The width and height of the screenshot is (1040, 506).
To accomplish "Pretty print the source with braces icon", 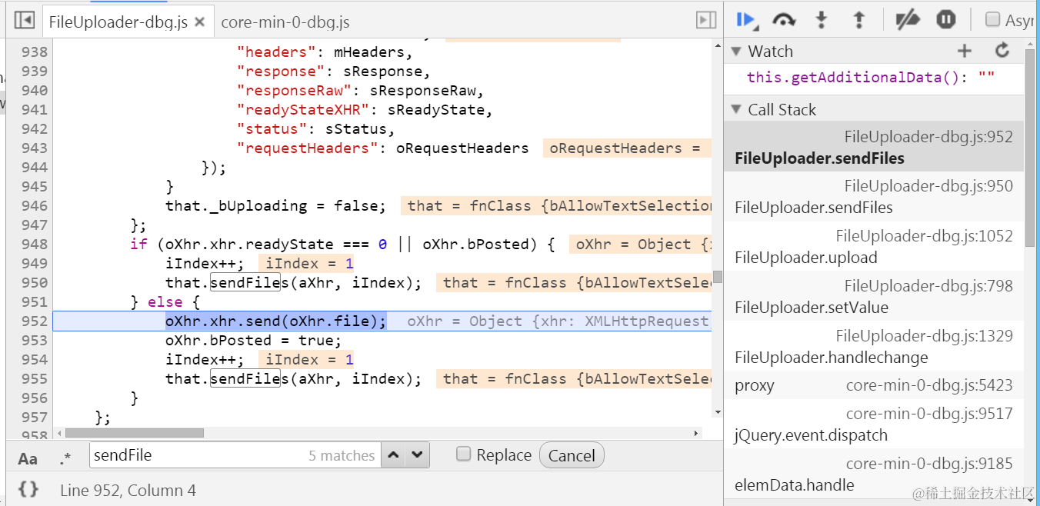I will (28, 489).
